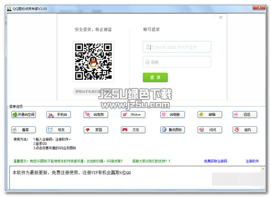The height and width of the screenshot is (197, 271).
Task: Activate the QQ宠物 icon button
Action: click(x=96, y=115)
